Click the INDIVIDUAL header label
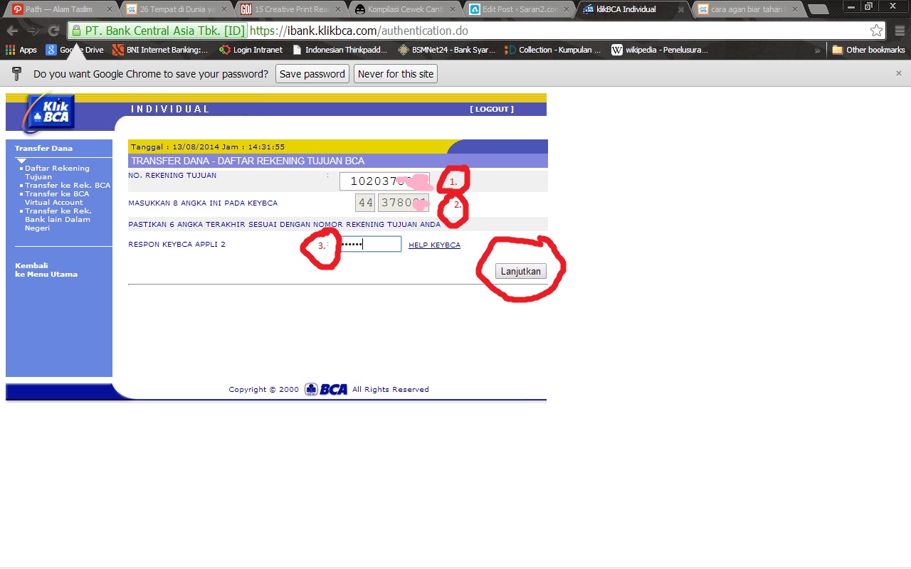This screenshot has height=569, width=911. [170, 109]
